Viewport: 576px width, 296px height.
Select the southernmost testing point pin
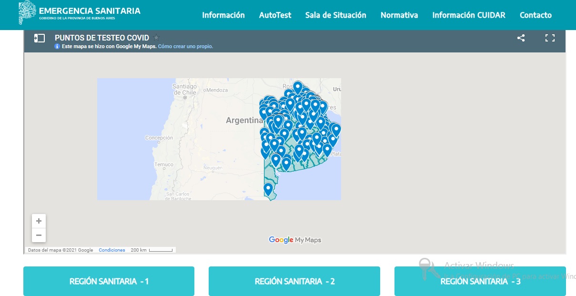click(x=268, y=189)
